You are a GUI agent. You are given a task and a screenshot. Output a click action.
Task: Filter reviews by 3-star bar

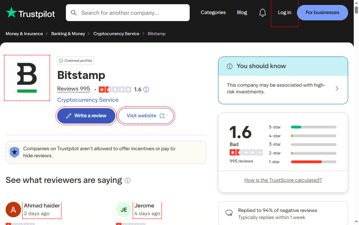pos(313,145)
